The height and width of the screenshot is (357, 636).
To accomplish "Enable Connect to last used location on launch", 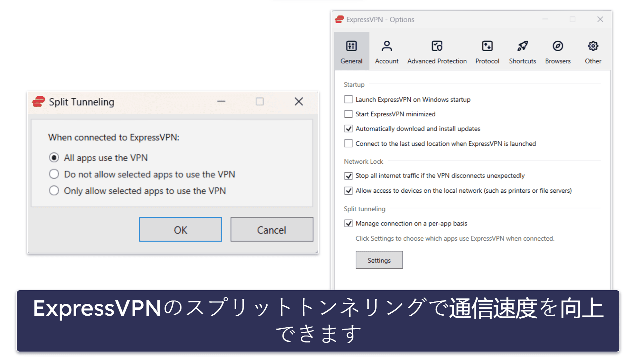I will coord(348,144).
